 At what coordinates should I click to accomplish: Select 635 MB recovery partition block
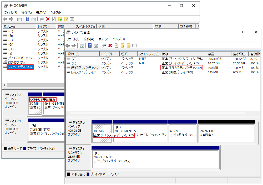tap(183, 132)
